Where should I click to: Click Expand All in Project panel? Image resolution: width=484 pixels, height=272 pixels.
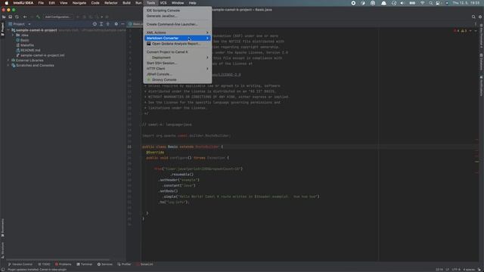click(101, 23)
